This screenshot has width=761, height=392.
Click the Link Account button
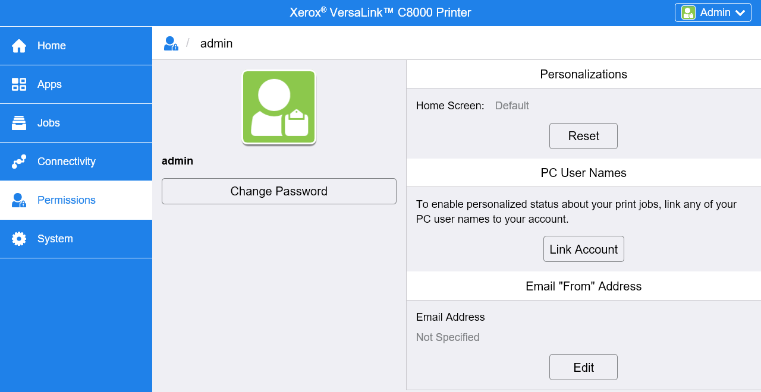(583, 249)
